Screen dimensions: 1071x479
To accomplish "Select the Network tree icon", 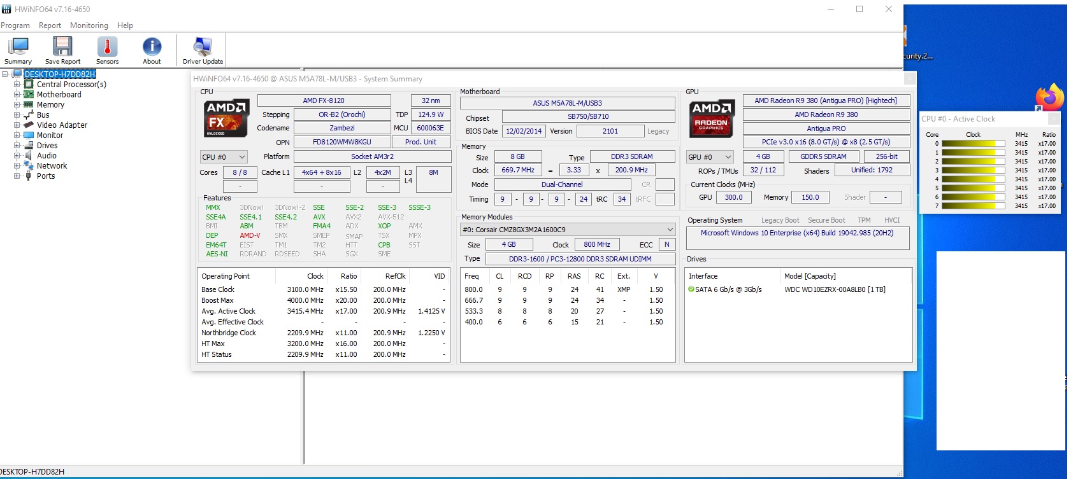I will [29, 165].
